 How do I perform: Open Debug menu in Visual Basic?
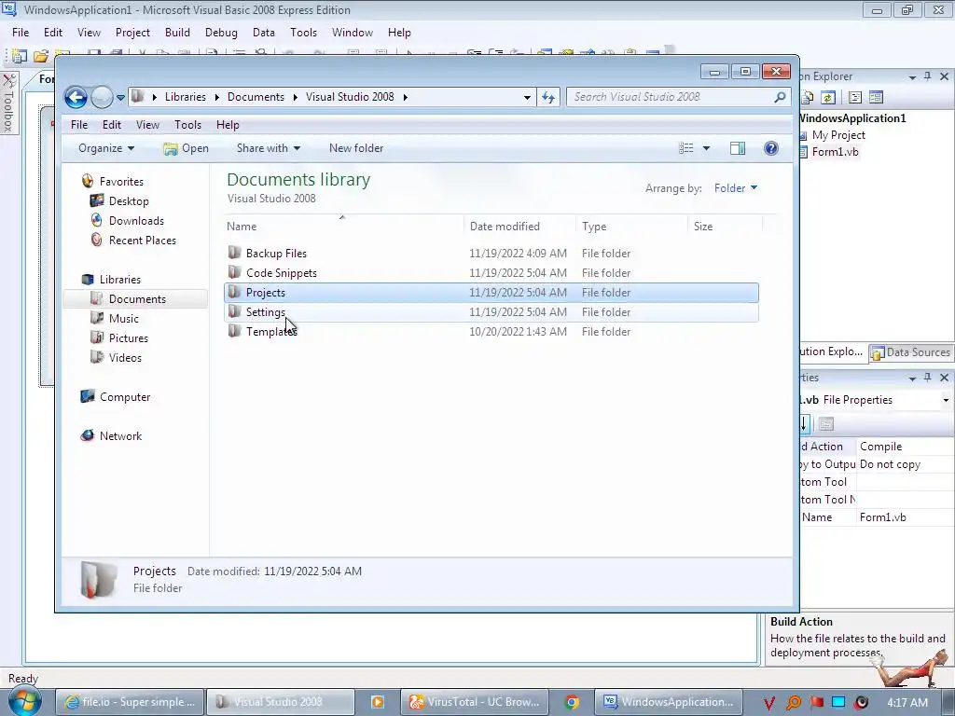(x=221, y=33)
